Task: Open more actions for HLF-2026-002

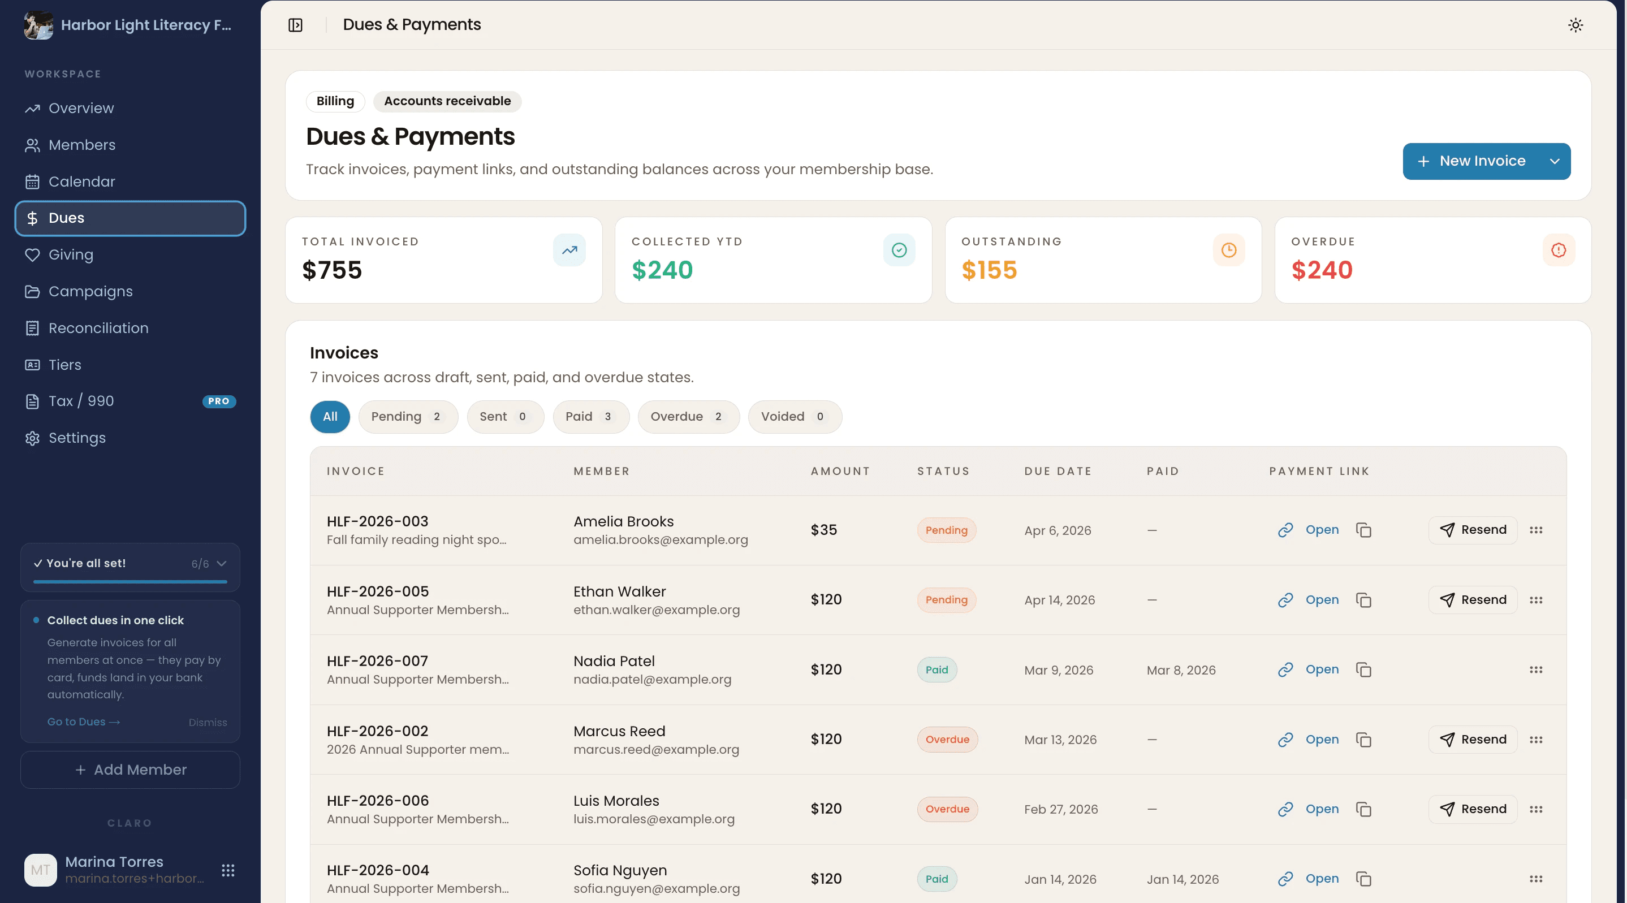Action: 1535,740
